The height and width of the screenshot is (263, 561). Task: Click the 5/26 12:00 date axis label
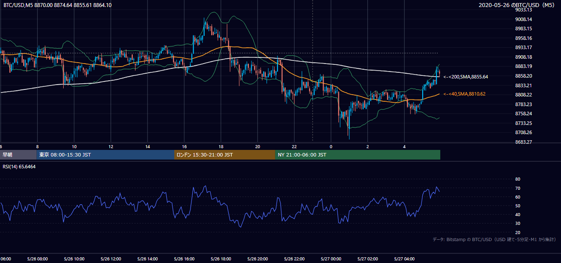click(111, 259)
